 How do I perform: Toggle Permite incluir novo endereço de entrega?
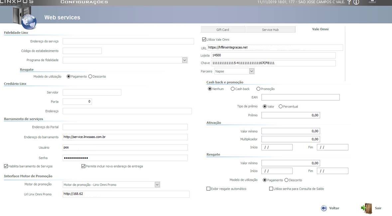tap(83, 166)
